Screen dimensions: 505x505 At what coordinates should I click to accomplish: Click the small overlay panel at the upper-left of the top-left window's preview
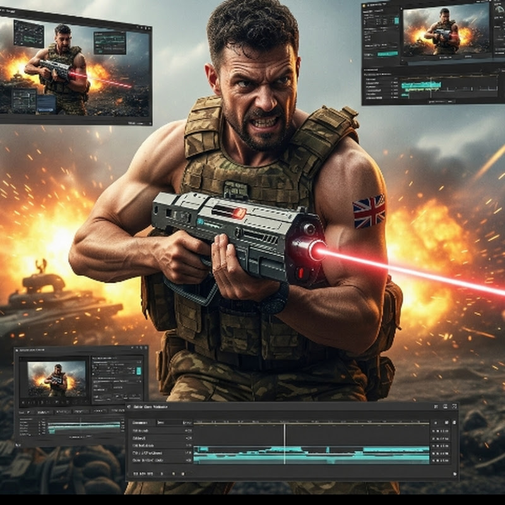[x=29, y=33]
